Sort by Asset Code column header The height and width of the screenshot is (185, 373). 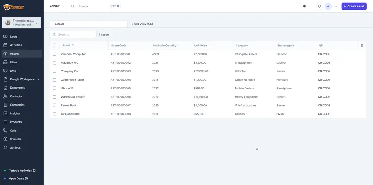tap(119, 46)
